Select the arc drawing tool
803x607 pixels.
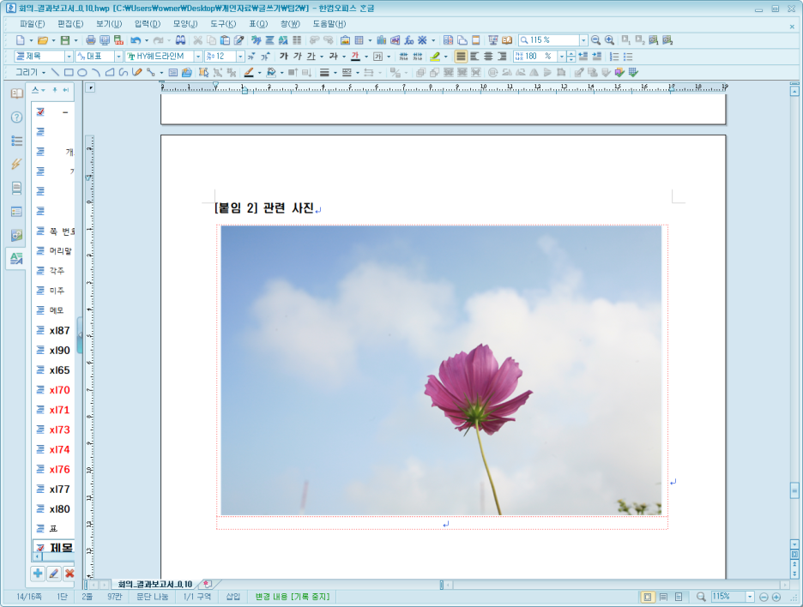click(x=96, y=73)
